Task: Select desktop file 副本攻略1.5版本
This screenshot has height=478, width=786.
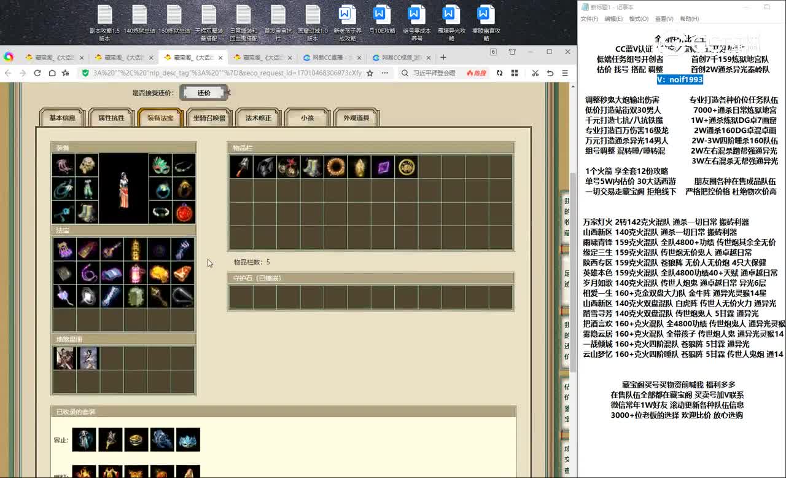Action: (105, 23)
